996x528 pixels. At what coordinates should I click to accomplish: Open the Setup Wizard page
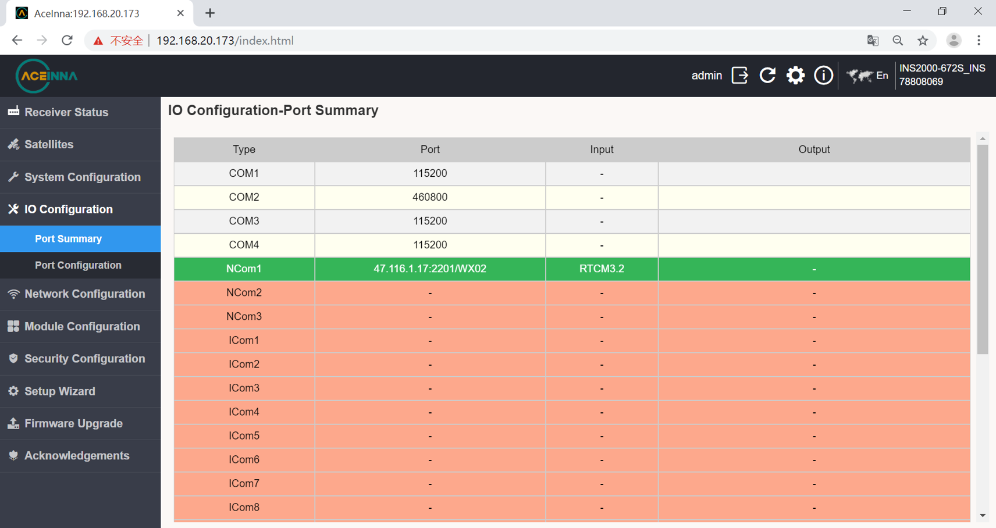pos(80,391)
